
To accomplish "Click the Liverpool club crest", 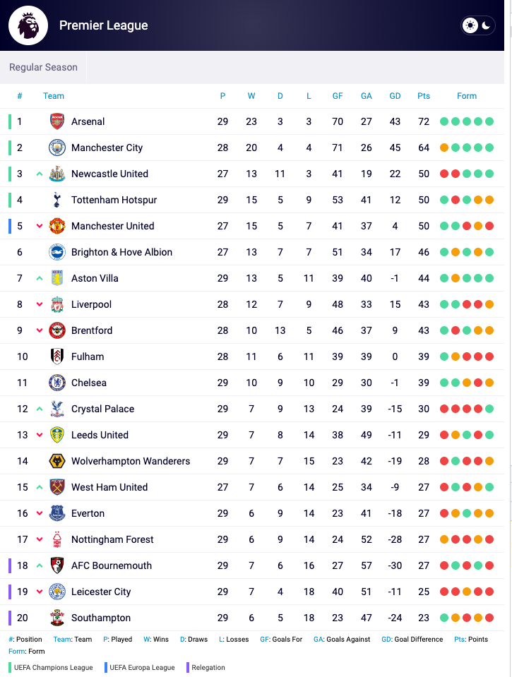I will point(57,304).
